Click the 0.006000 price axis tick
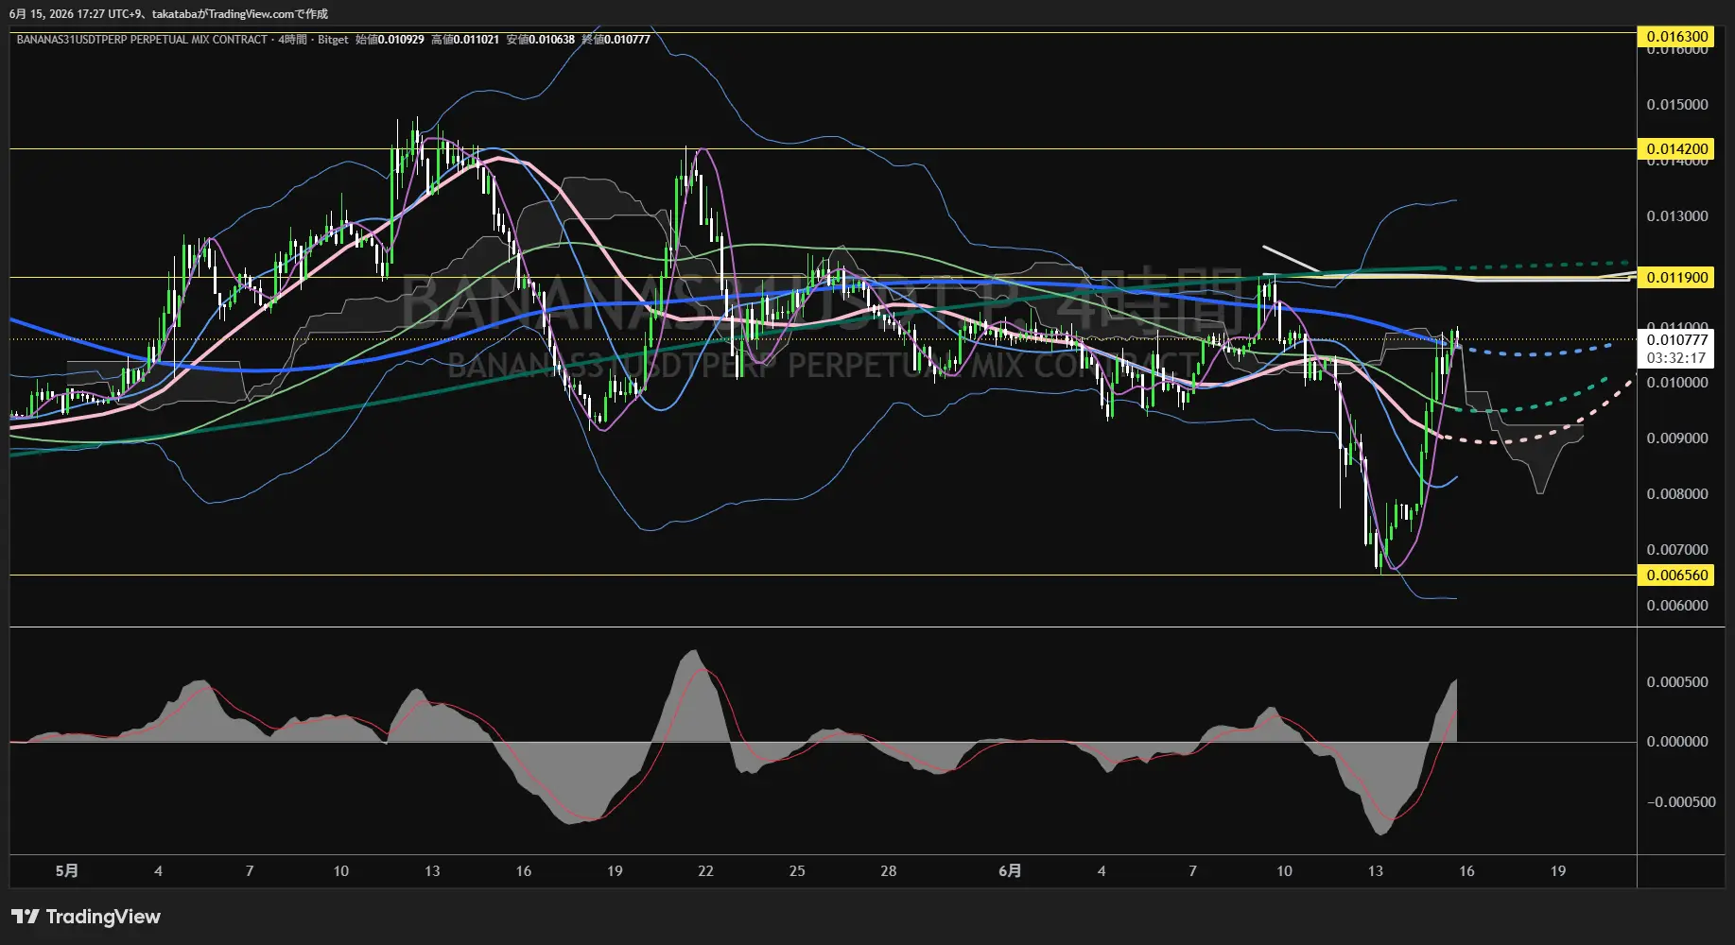The image size is (1735, 945). [x=1677, y=606]
